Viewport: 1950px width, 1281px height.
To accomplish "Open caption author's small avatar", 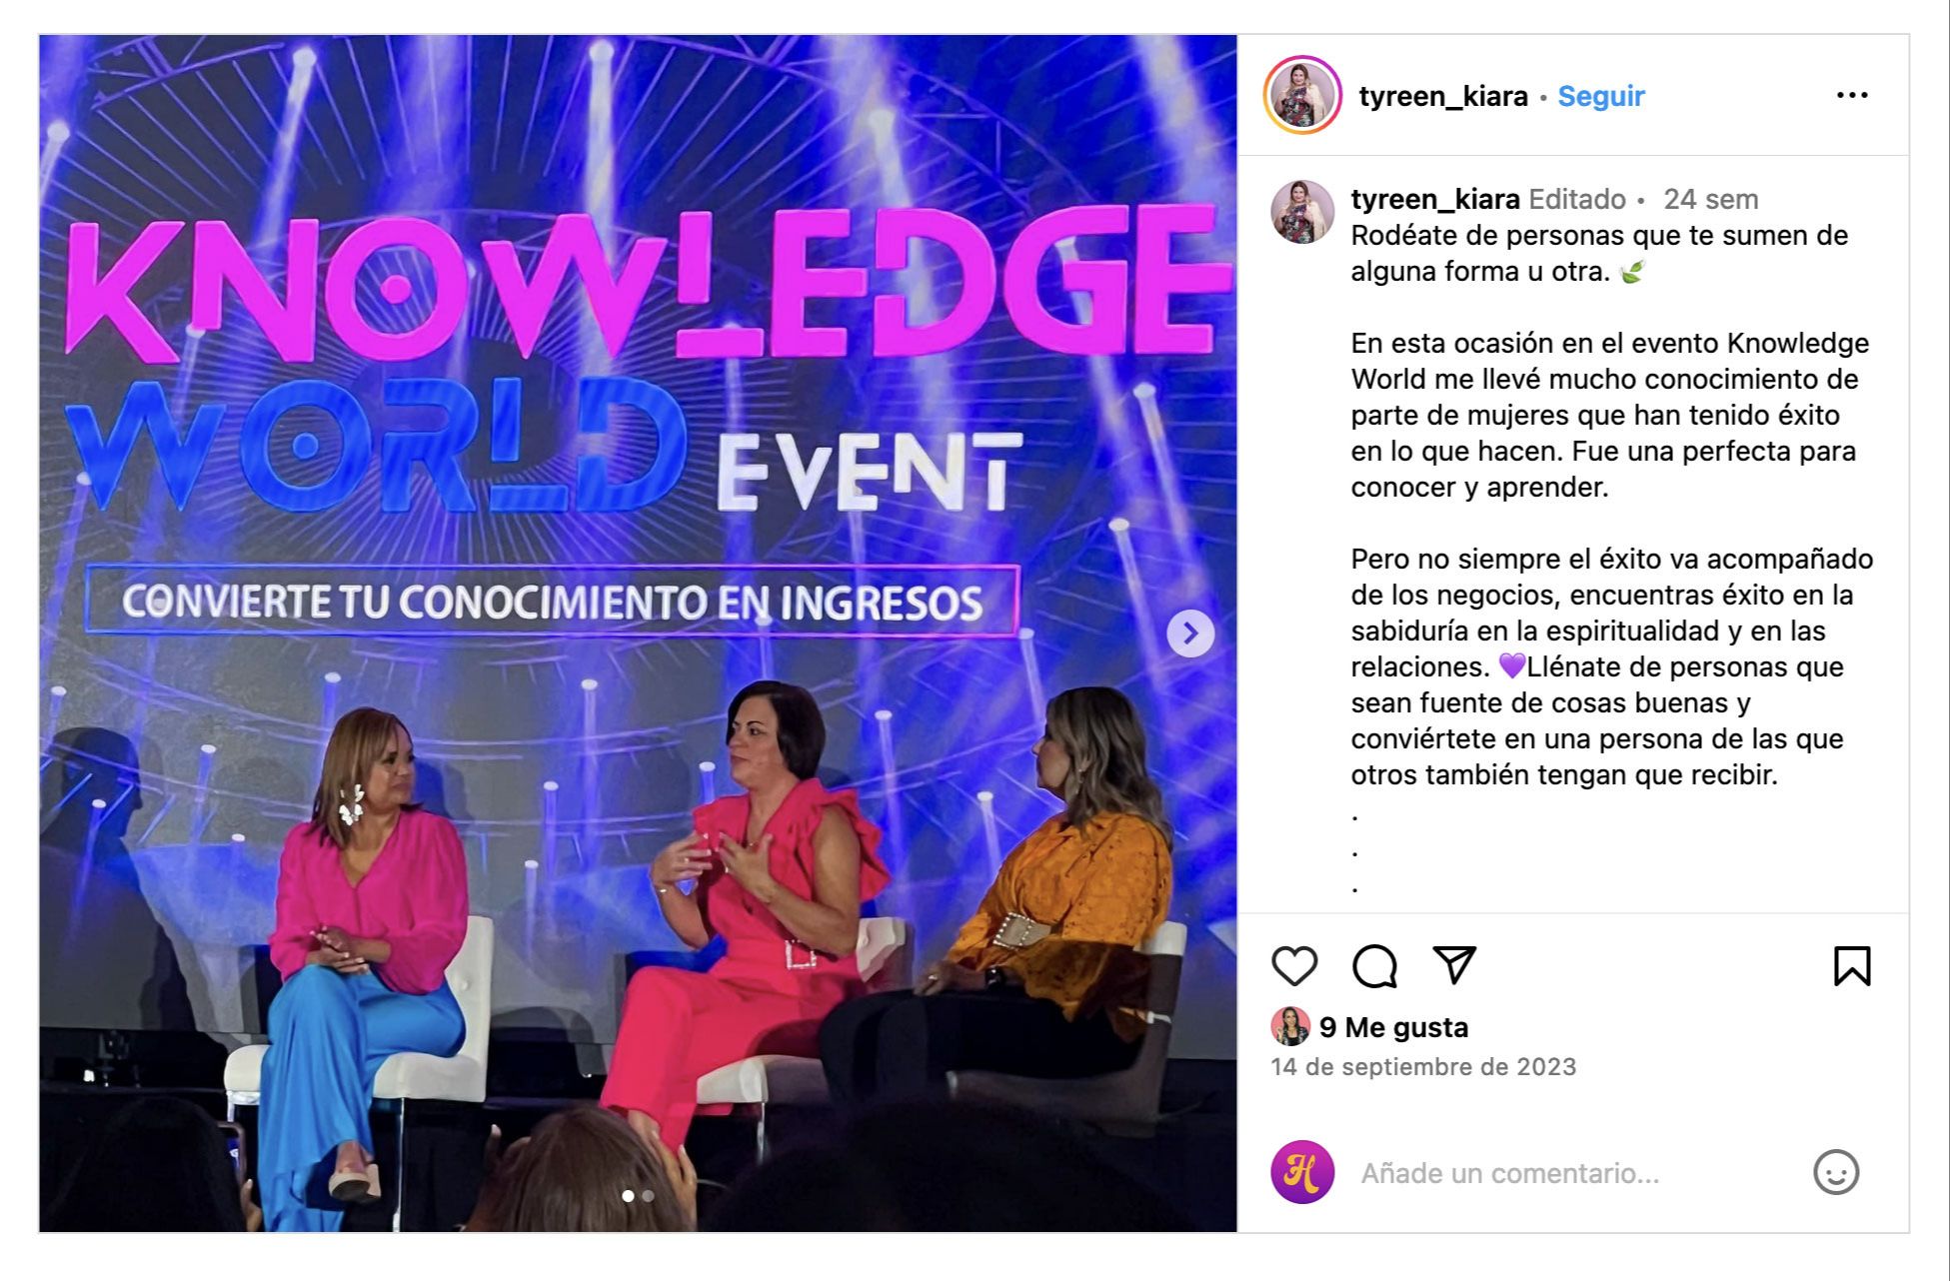I will (x=1302, y=212).
